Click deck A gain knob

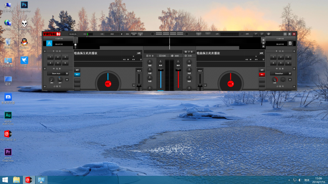tap(160, 62)
